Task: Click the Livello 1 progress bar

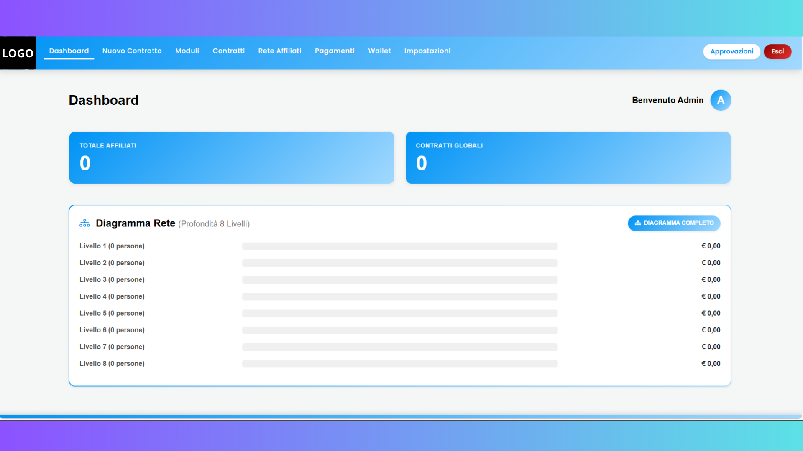Action: (399, 246)
